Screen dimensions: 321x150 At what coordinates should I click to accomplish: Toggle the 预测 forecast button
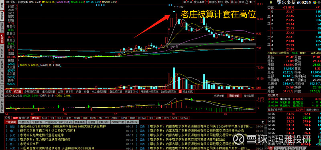[x=242, y=2]
